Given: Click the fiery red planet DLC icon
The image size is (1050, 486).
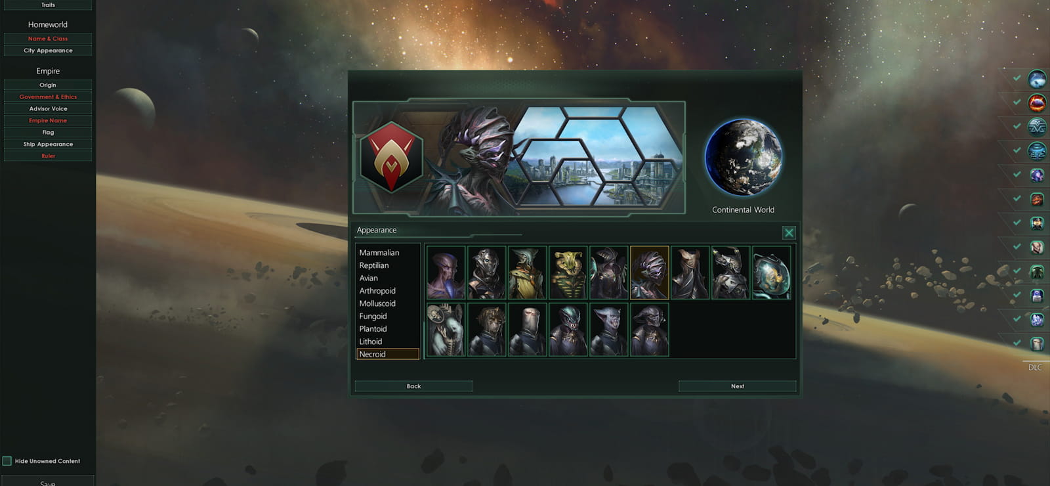Looking at the screenshot, I should (1037, 103).
